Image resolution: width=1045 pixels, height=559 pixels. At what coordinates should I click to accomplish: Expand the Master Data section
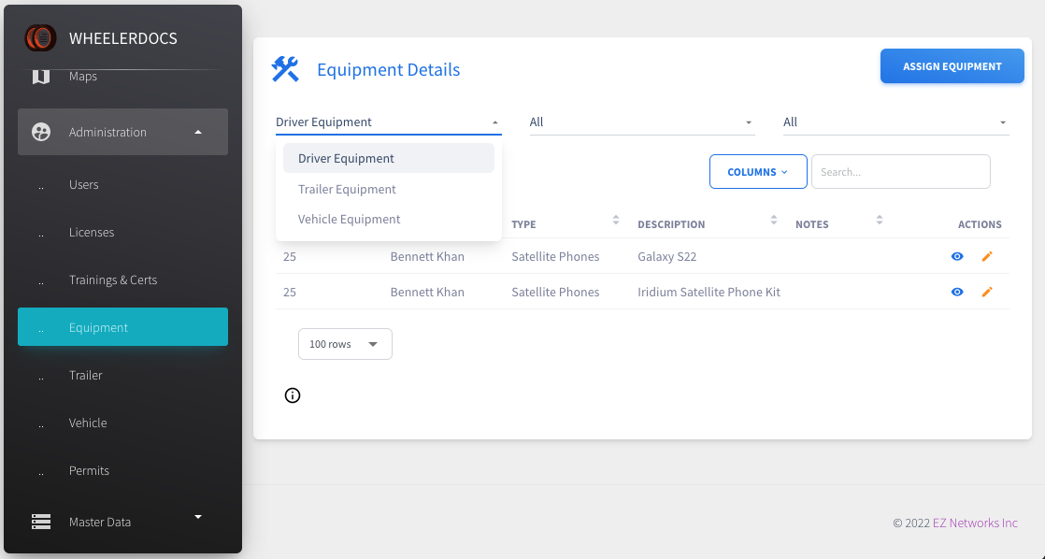coord(197,516)
